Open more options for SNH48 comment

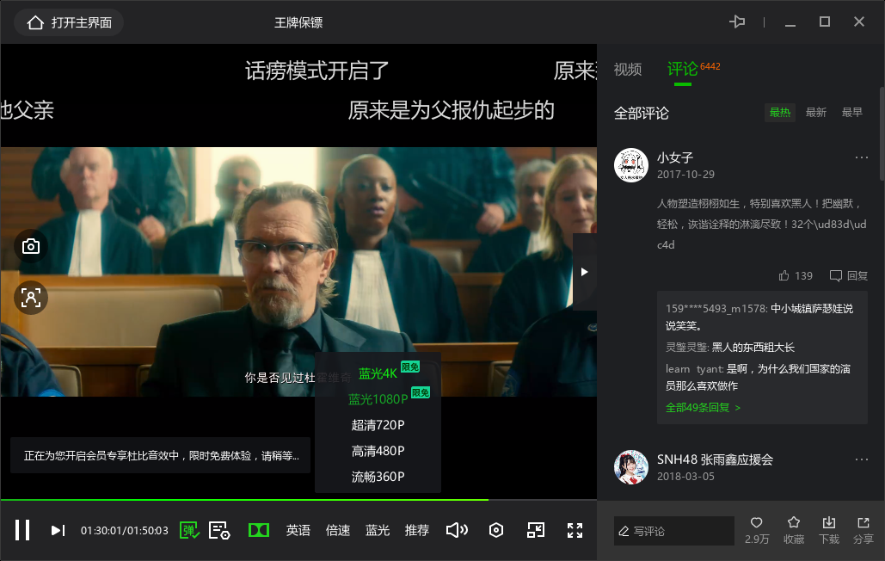click(861, 459)
